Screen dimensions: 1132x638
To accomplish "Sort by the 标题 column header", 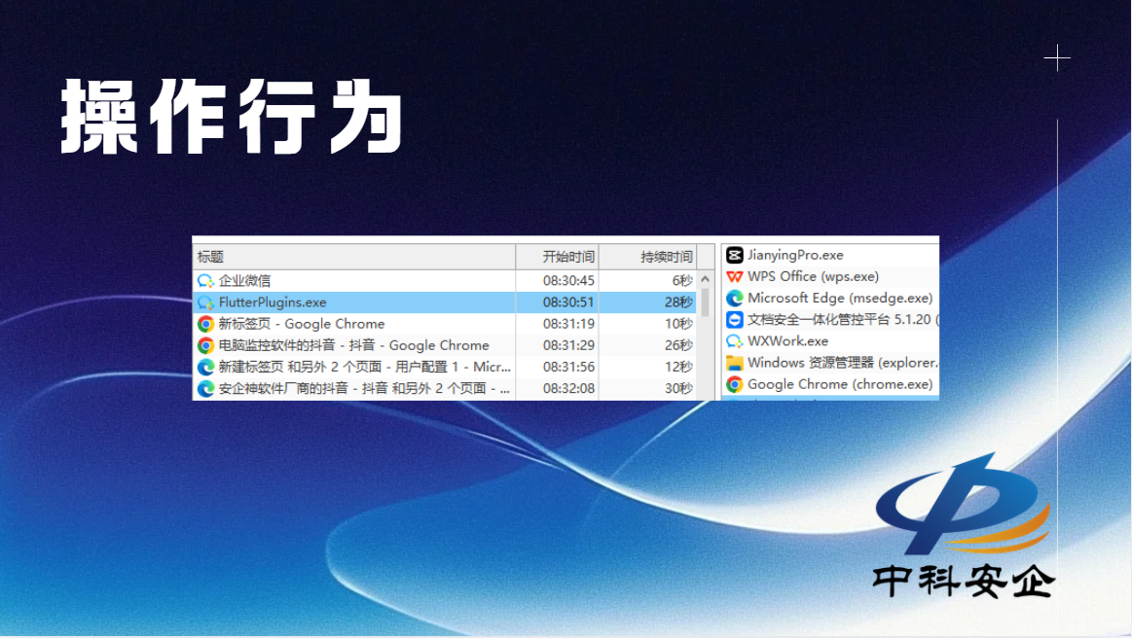I will [x=353, y=257].
